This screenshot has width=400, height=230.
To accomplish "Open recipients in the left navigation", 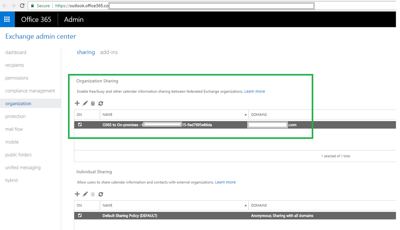I will [x=14, y=65].
